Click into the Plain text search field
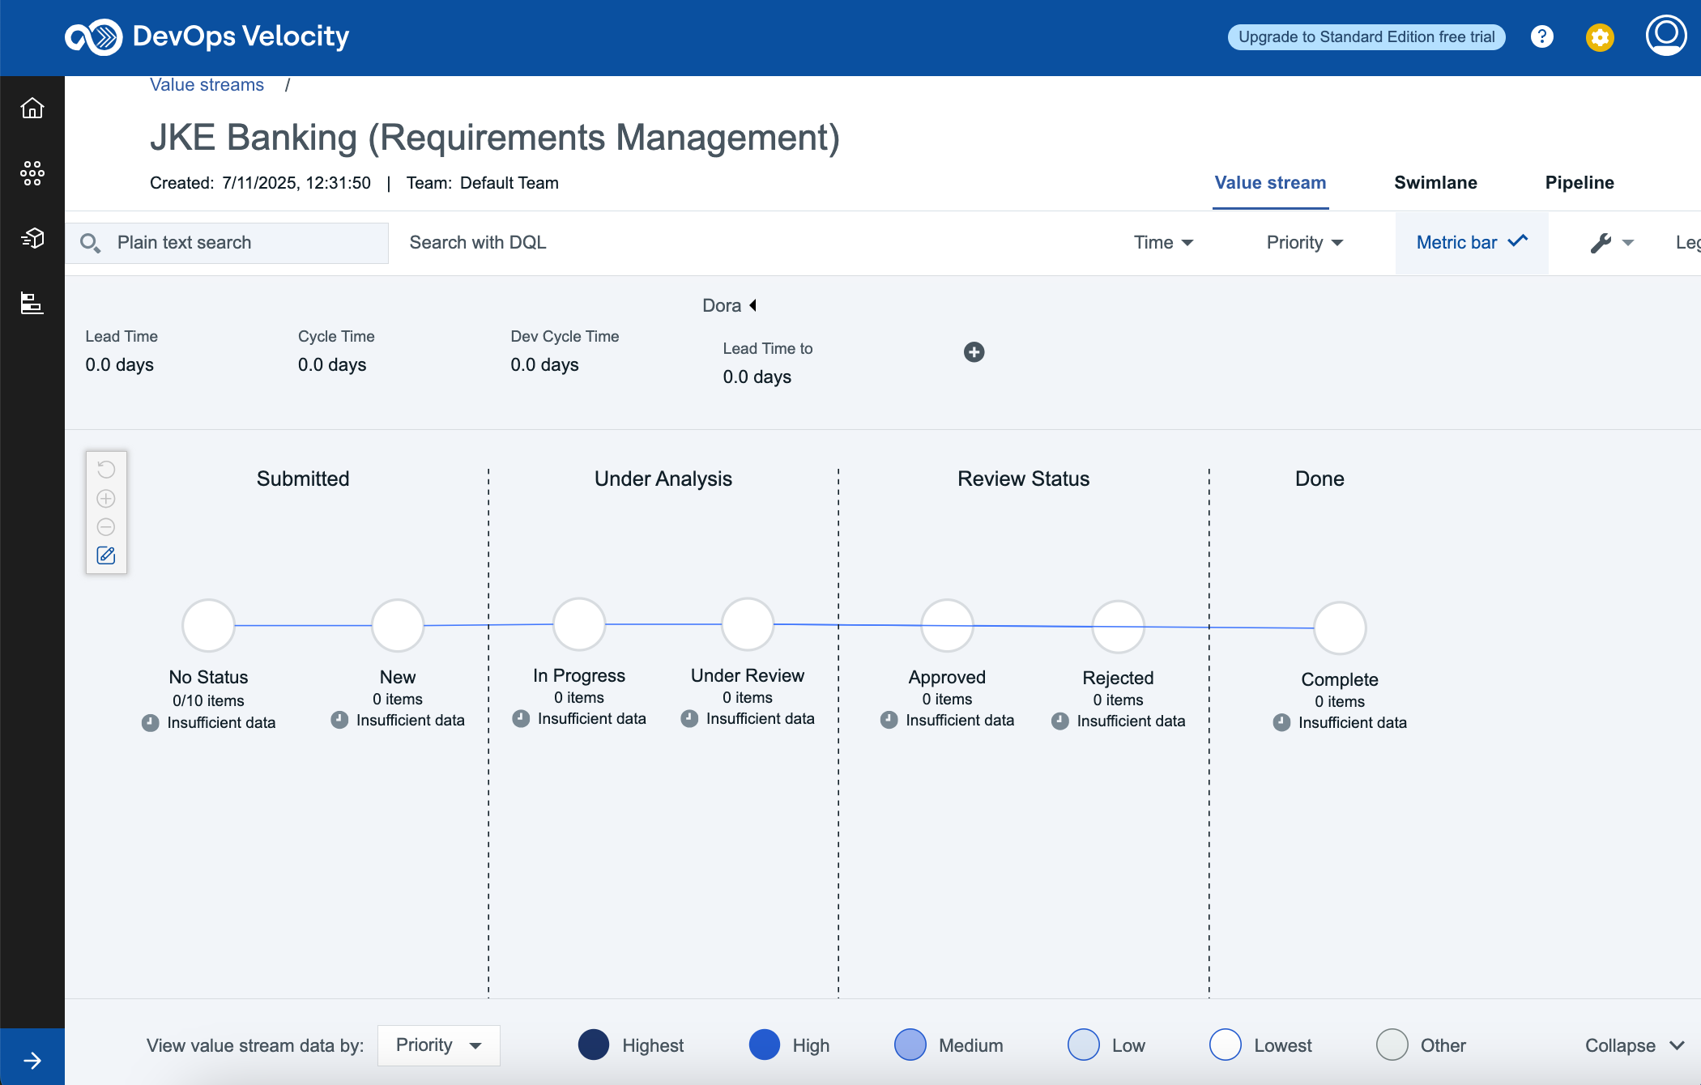 [227, 243]
